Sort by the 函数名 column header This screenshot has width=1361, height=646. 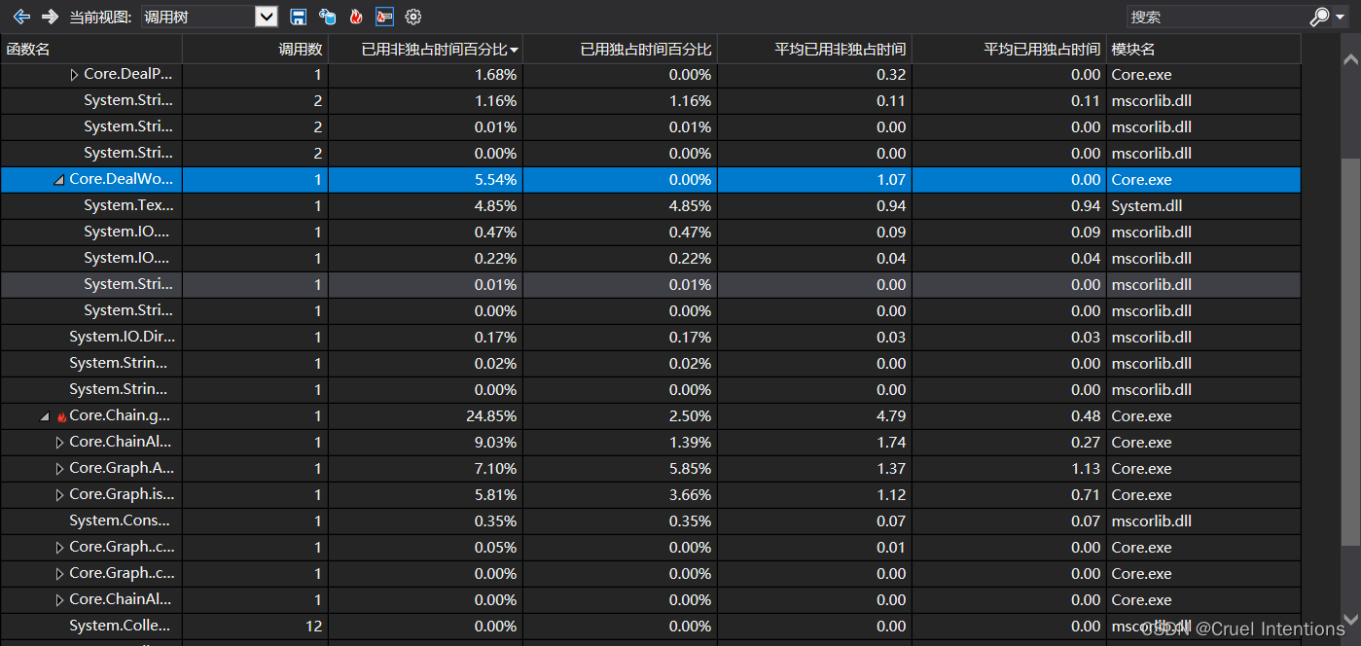(91, 49)
